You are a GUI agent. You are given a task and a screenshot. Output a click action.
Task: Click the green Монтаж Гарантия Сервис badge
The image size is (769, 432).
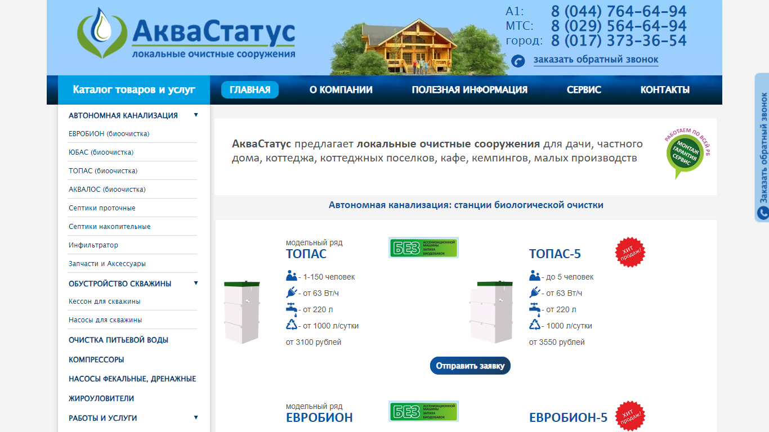[x=686, y=154]
